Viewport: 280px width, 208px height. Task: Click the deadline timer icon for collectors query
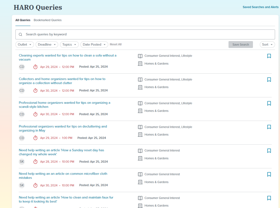pos(35,90)
